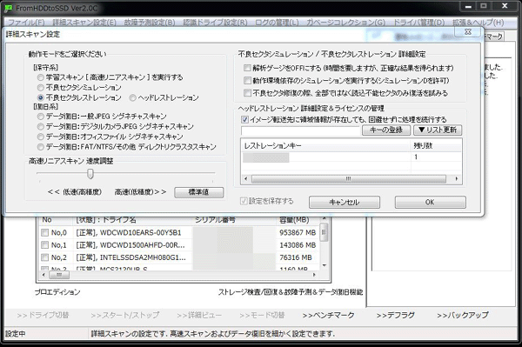Open the 認識ドライブ設定(R) menu
Viewport: 522px width, 347px height.
(x=215, y=23)
